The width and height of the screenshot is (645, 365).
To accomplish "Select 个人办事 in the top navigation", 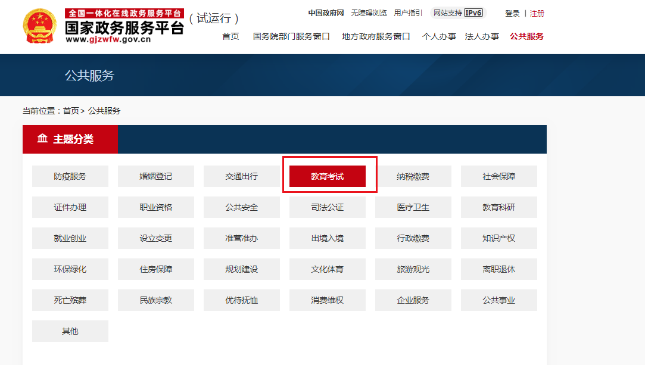I will (439, 36).
